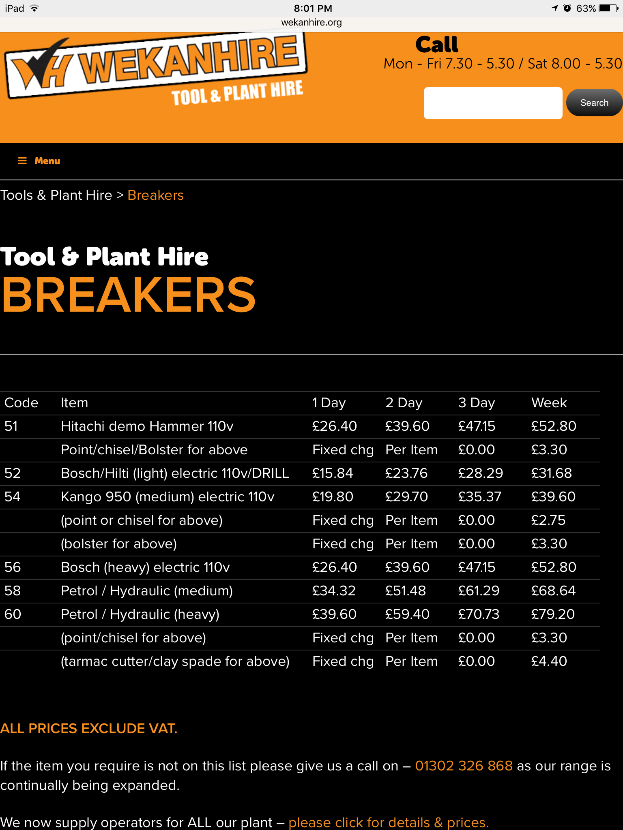Click '£15.84' one-day price
Image resolution: width=623 pixels, height=830 pixels.
(333, 473)
